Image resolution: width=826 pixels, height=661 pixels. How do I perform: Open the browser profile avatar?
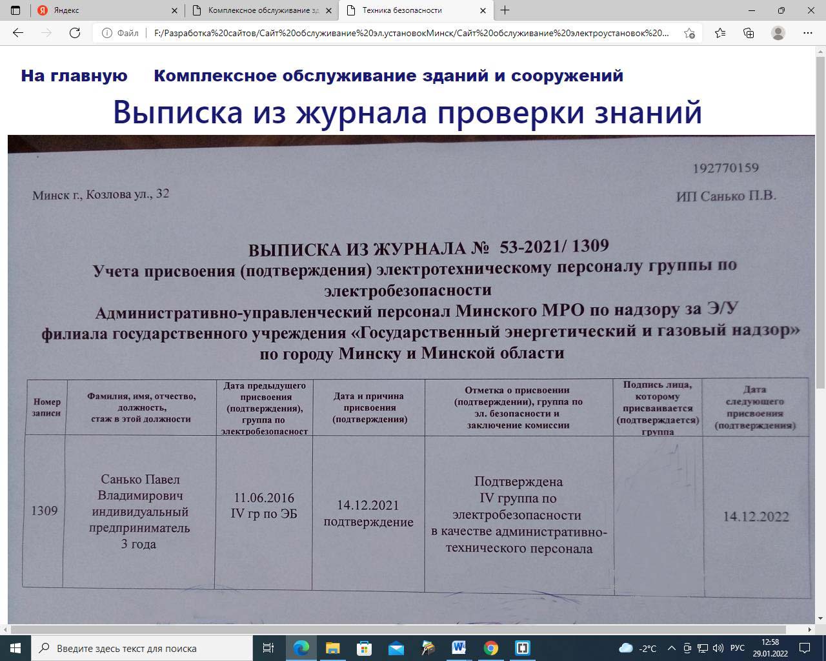point(778,33)
